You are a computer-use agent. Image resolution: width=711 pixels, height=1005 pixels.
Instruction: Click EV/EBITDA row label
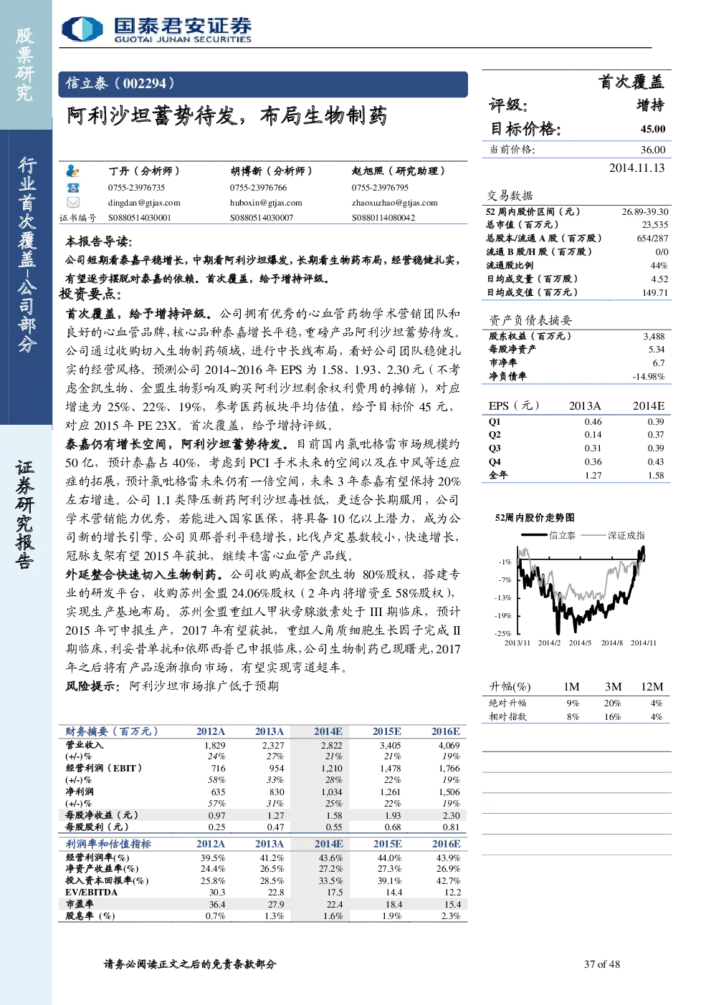[91, 893]
